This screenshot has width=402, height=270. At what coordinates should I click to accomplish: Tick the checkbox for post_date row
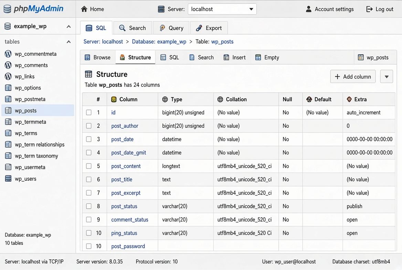[89, 139]
